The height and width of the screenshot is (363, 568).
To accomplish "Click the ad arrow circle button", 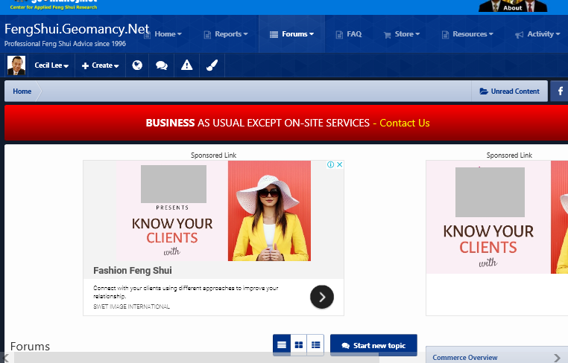I will point(321,298).
